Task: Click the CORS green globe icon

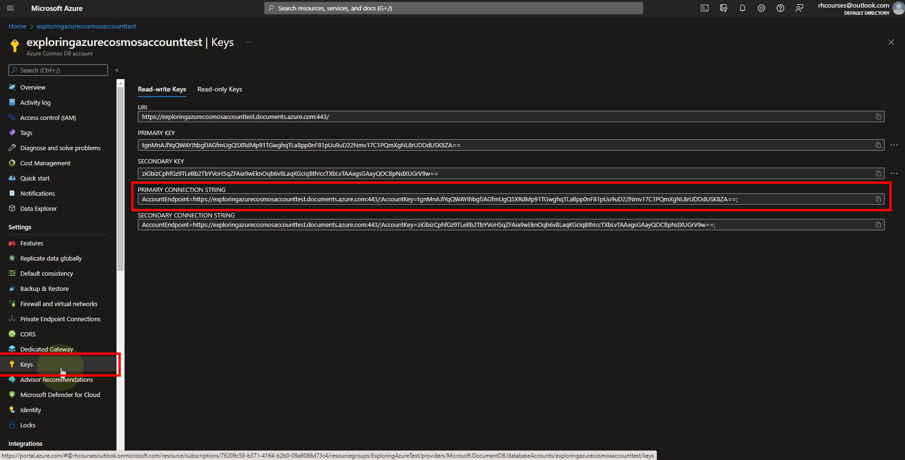Action: [12, 334]
